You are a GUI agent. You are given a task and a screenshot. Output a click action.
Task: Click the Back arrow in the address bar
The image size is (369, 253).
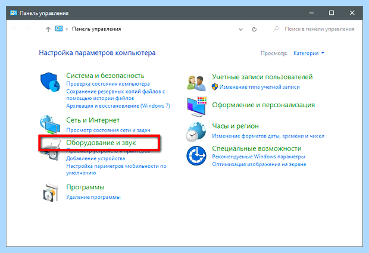[x=15, y=29]
